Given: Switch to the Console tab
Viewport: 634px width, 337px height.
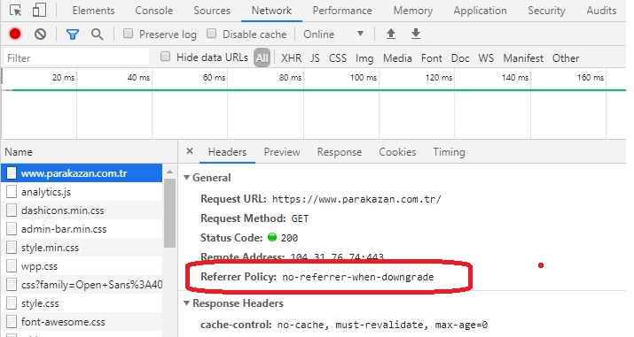Looking at the screenshot, I should pyautogui.click(x=153, y=11).
